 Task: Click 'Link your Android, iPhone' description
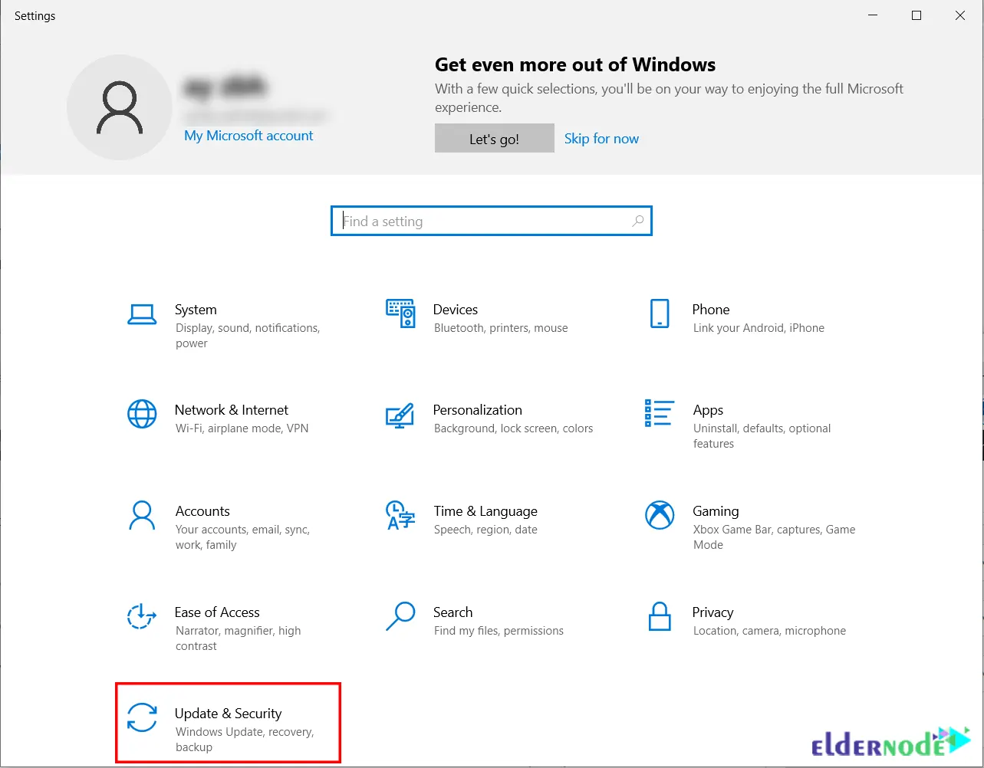click(759, 328)
